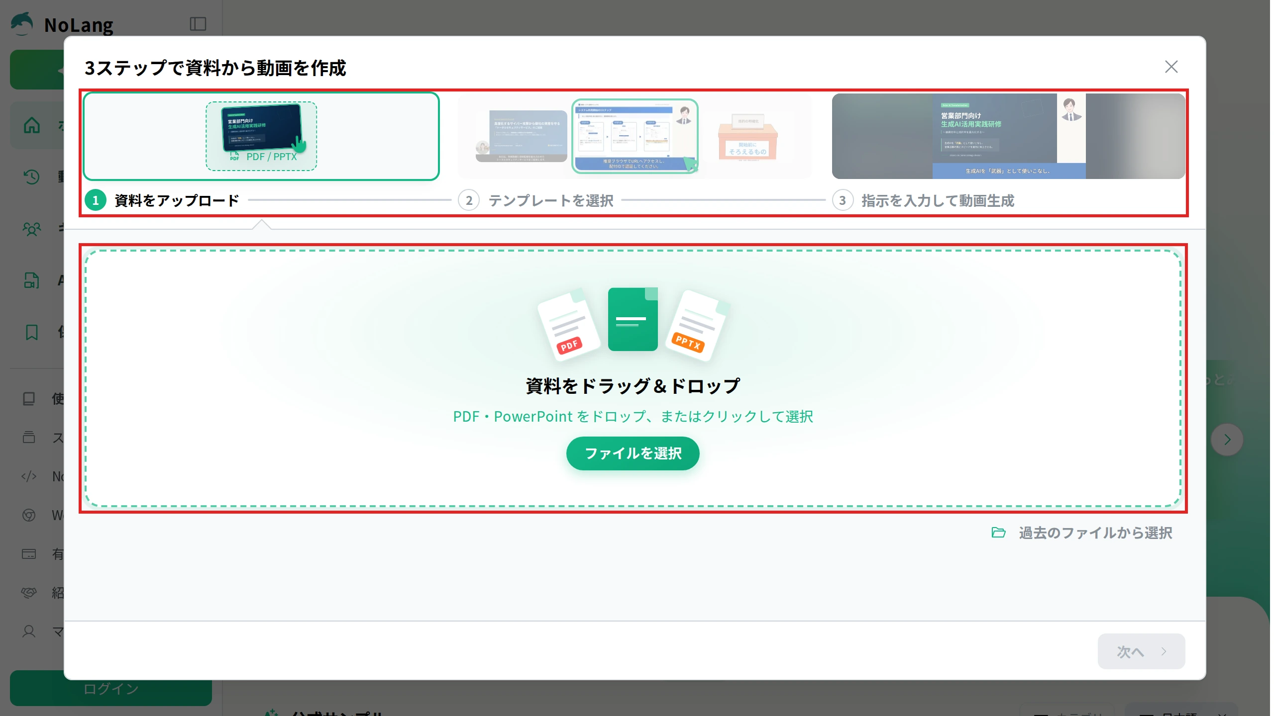The height and width of the screenshot is (716, 1274).
Task: Click the template selection preview thumbnail
Action: (635, 136)
